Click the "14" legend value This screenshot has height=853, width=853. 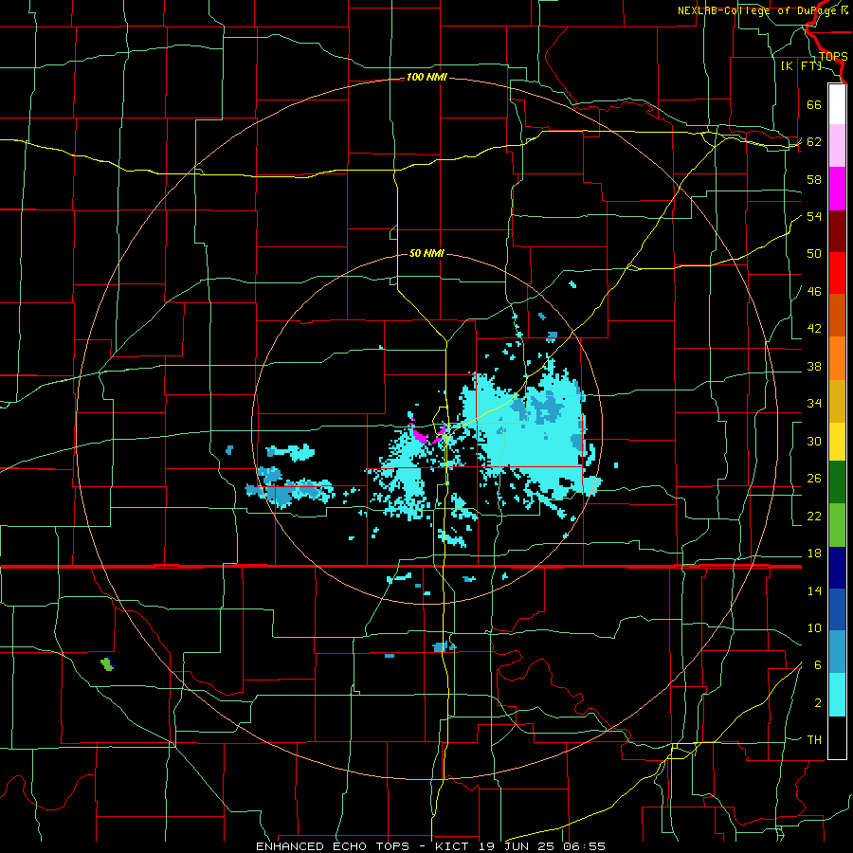[x=814, y=590]
